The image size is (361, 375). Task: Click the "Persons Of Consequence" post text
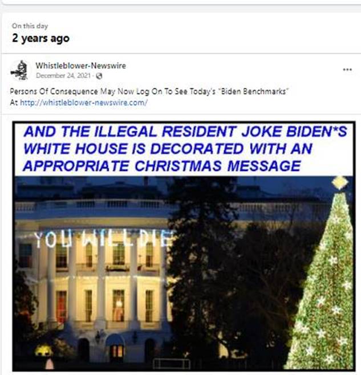tap(54, 91)
